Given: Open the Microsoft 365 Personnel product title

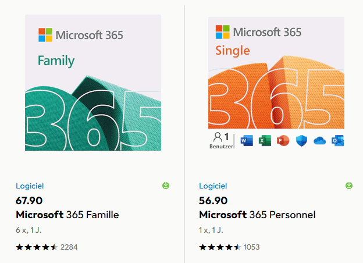Looking at the screenshot, I should (257, 215).
